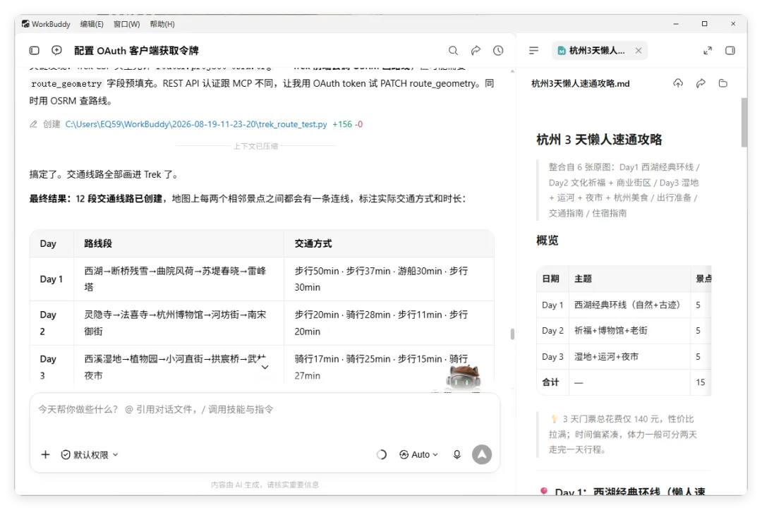Open the 编辑(E) menu
Screen dimensions: 762x510
click(92, 24)
